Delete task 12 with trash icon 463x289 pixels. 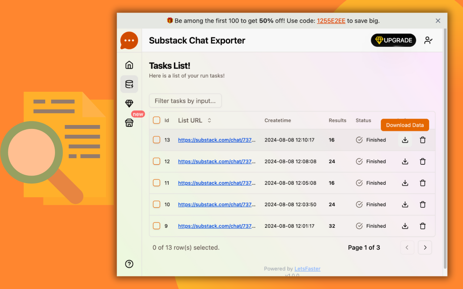pos(422,161)
